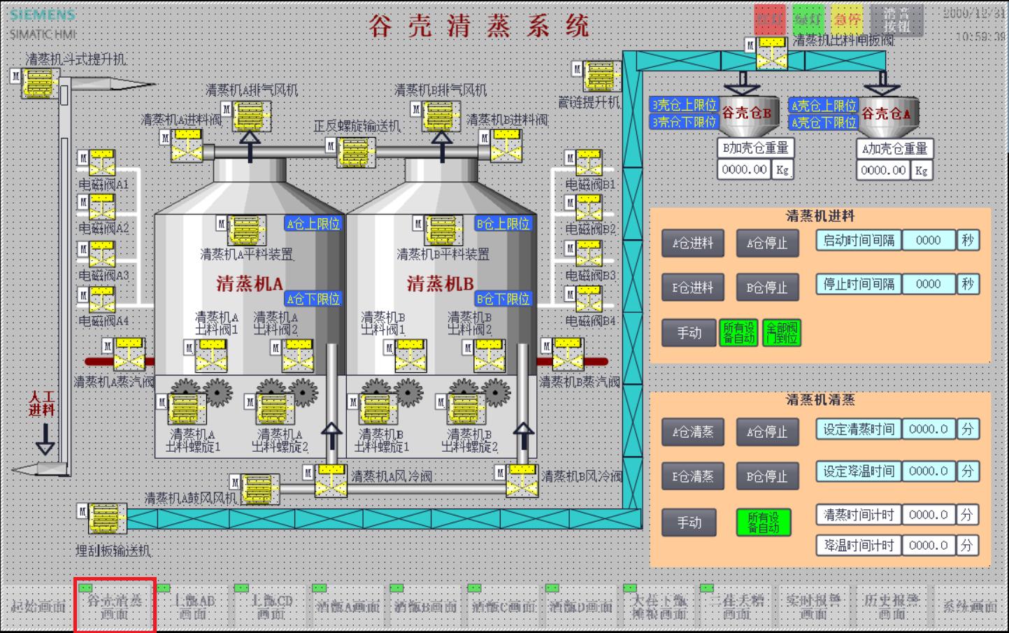Switch to the 上甑AB画面 tab
The image size is (1009, 633).
(194, 607)
